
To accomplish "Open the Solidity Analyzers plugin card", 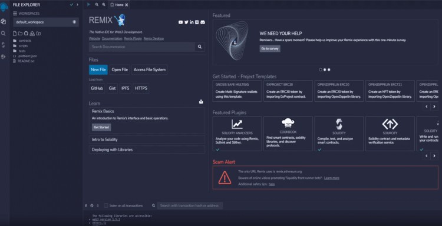I will [x=237, y=134].
